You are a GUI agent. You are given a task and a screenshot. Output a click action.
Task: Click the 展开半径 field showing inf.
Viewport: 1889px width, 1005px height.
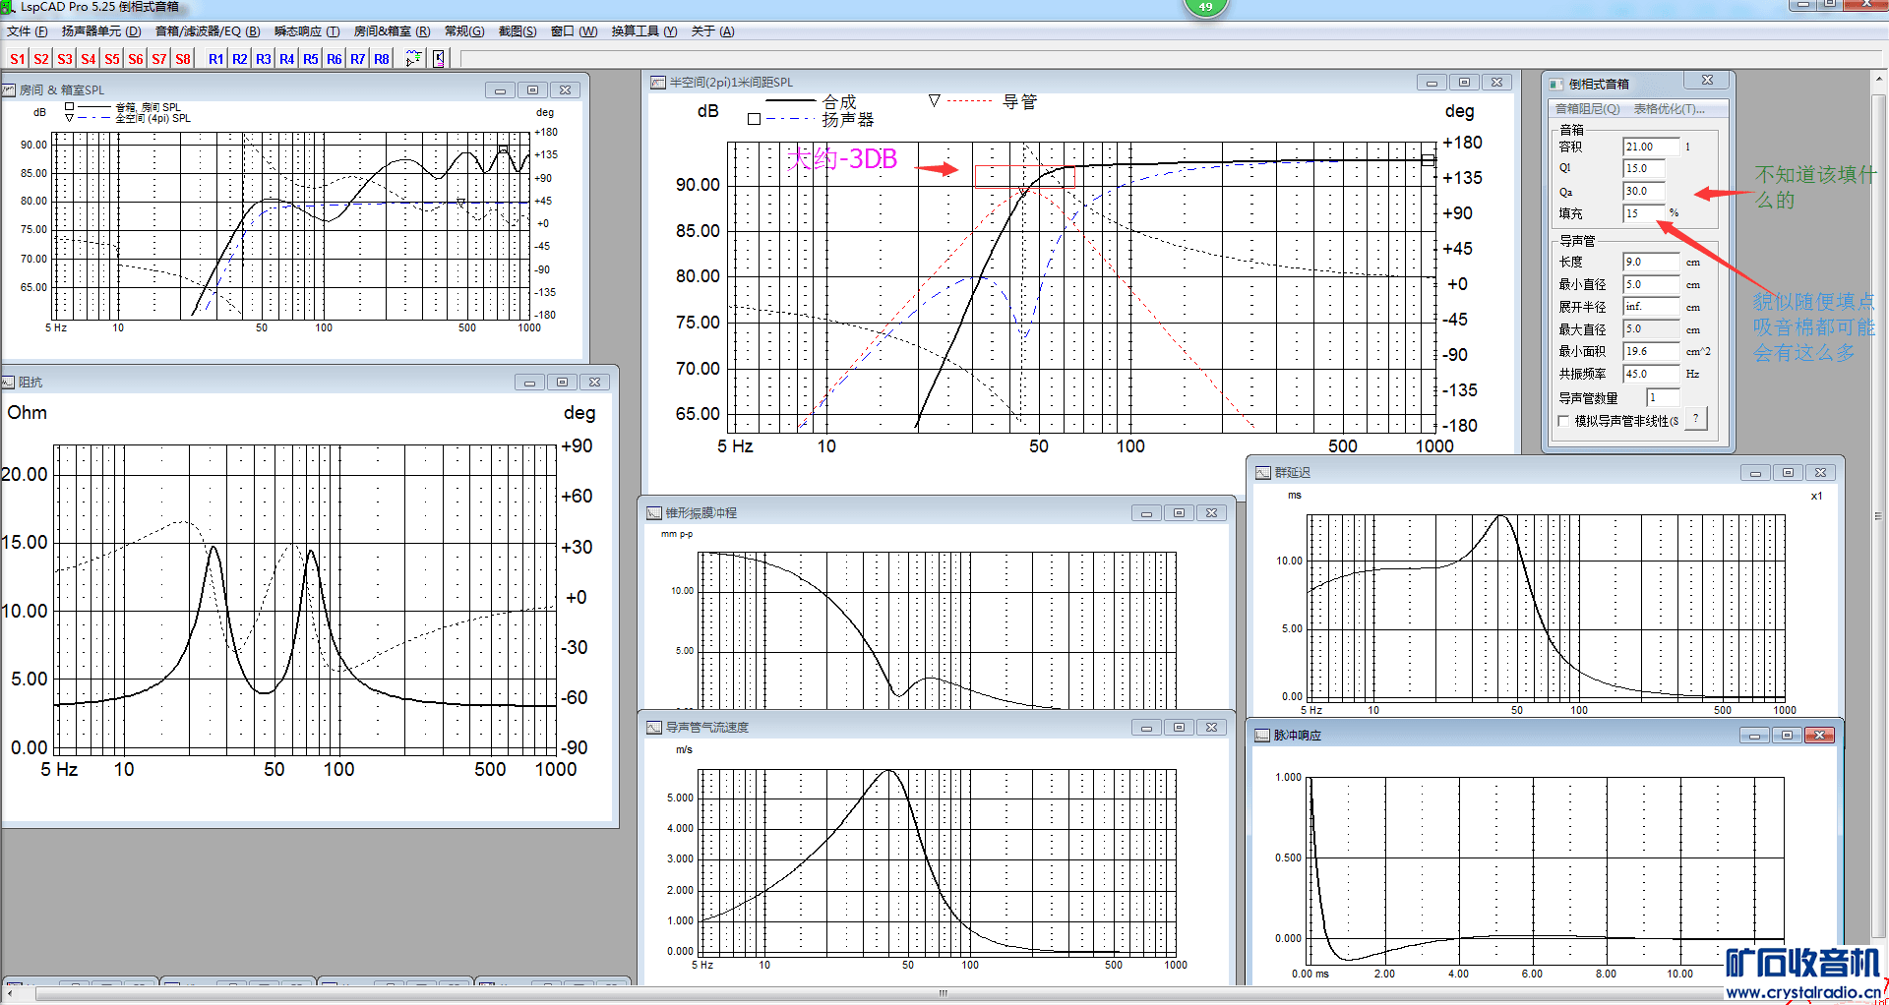coord(1651,307)
